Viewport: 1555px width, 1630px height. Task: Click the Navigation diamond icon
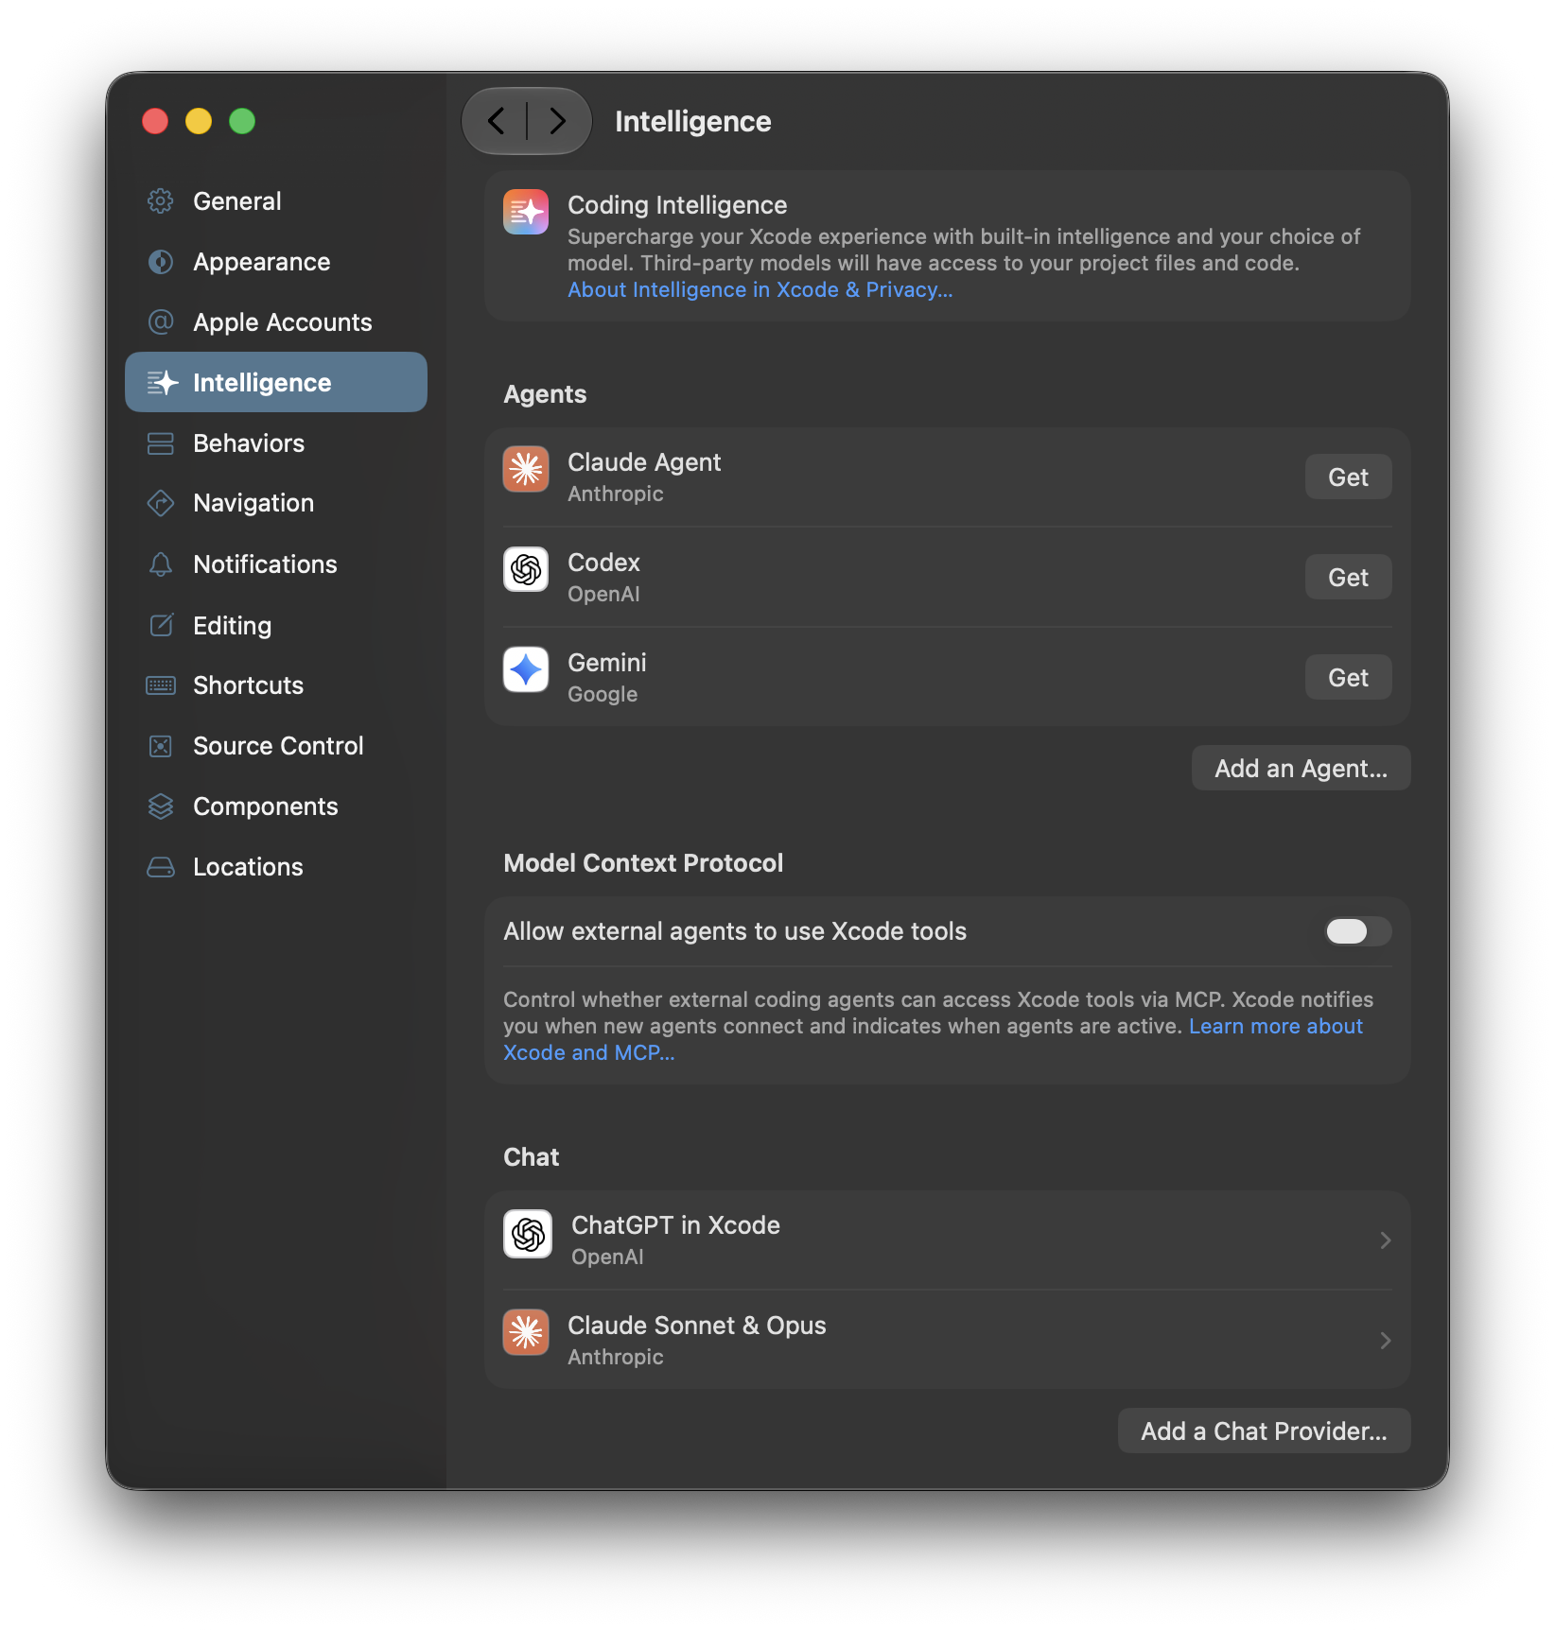pos(161,503)
